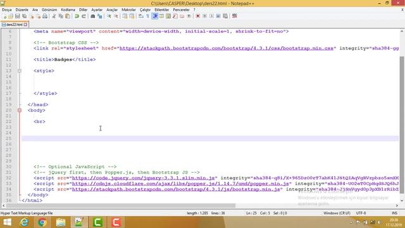Open the Dosya menu

click(x=7, y=9)
